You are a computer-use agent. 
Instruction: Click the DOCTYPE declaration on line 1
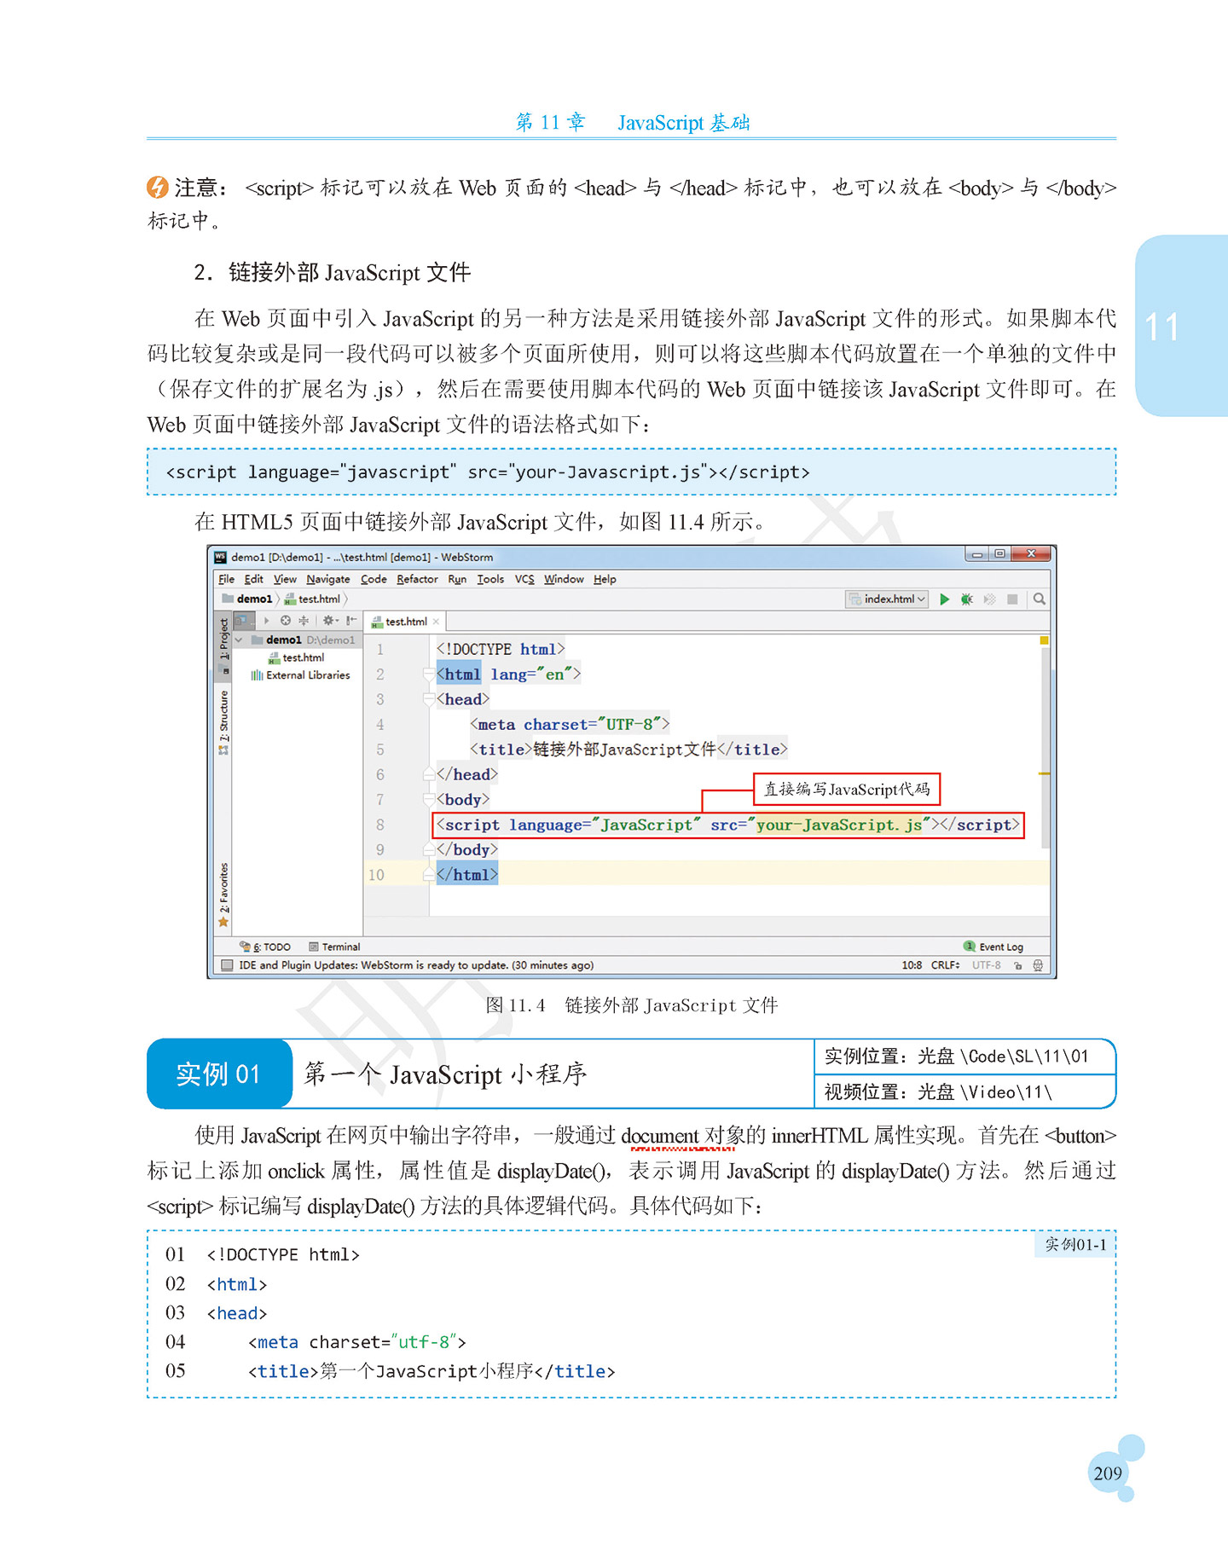pyautogui.click(x=501, y=650)
